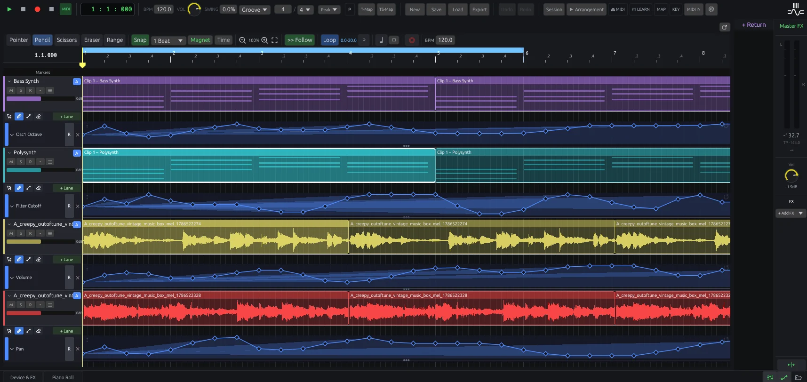The height and width of the screenshot is (382, 807).
Task: Click + Return to add return track
Action: coord(754,24)
